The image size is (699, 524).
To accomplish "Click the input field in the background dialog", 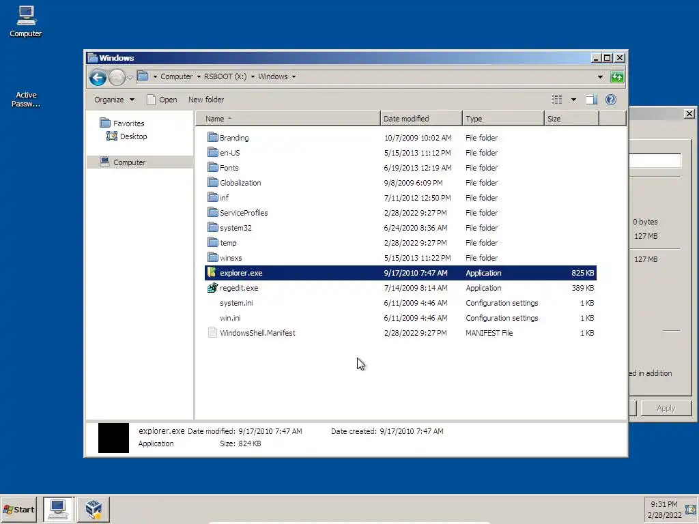I will (655, 161).
